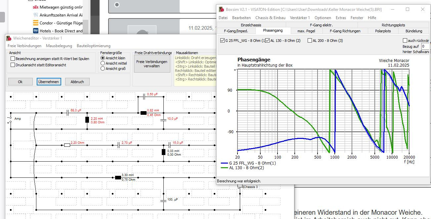Open the Condor bookmark icon
The image size is (431, 219).
coord(36,23)
